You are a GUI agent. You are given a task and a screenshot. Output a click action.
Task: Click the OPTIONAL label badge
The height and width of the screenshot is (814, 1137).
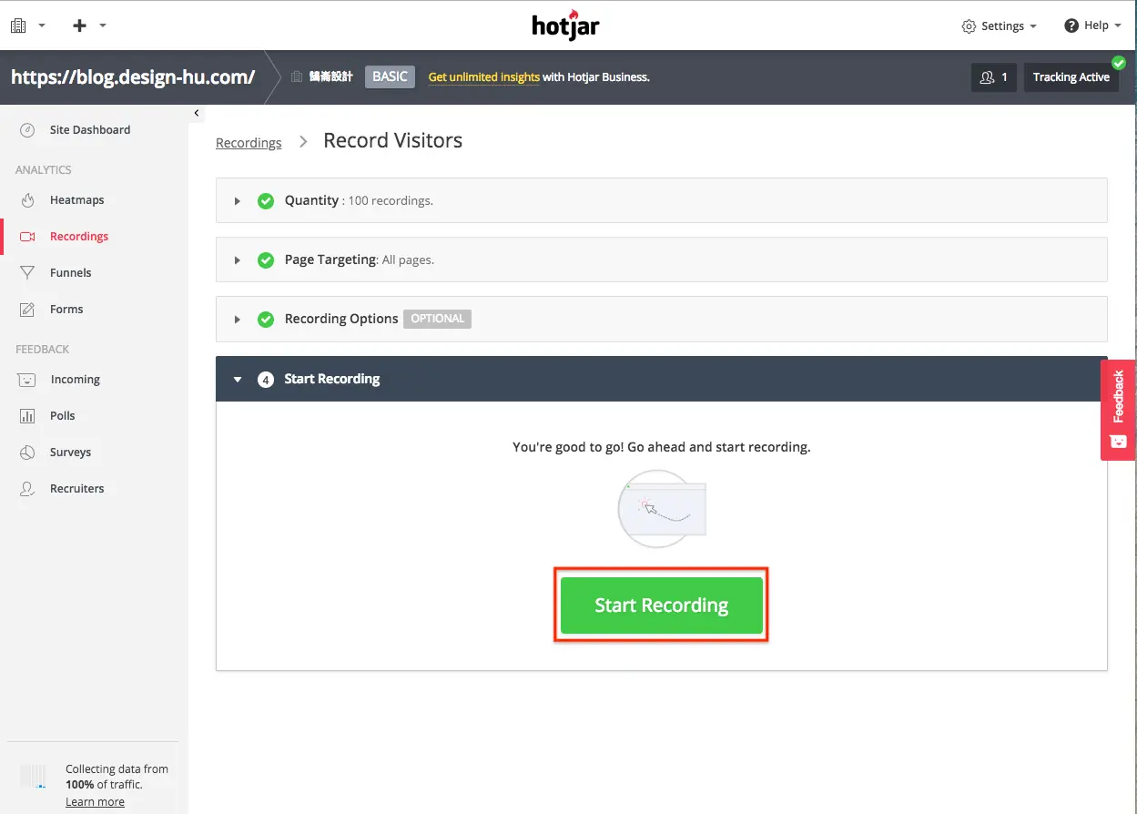pyautogui.click(x=437, y=319)
